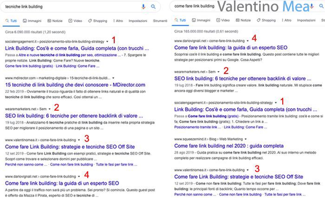Expand dropdown arrow next to socialengagement.it in left results

coord(107,41)
